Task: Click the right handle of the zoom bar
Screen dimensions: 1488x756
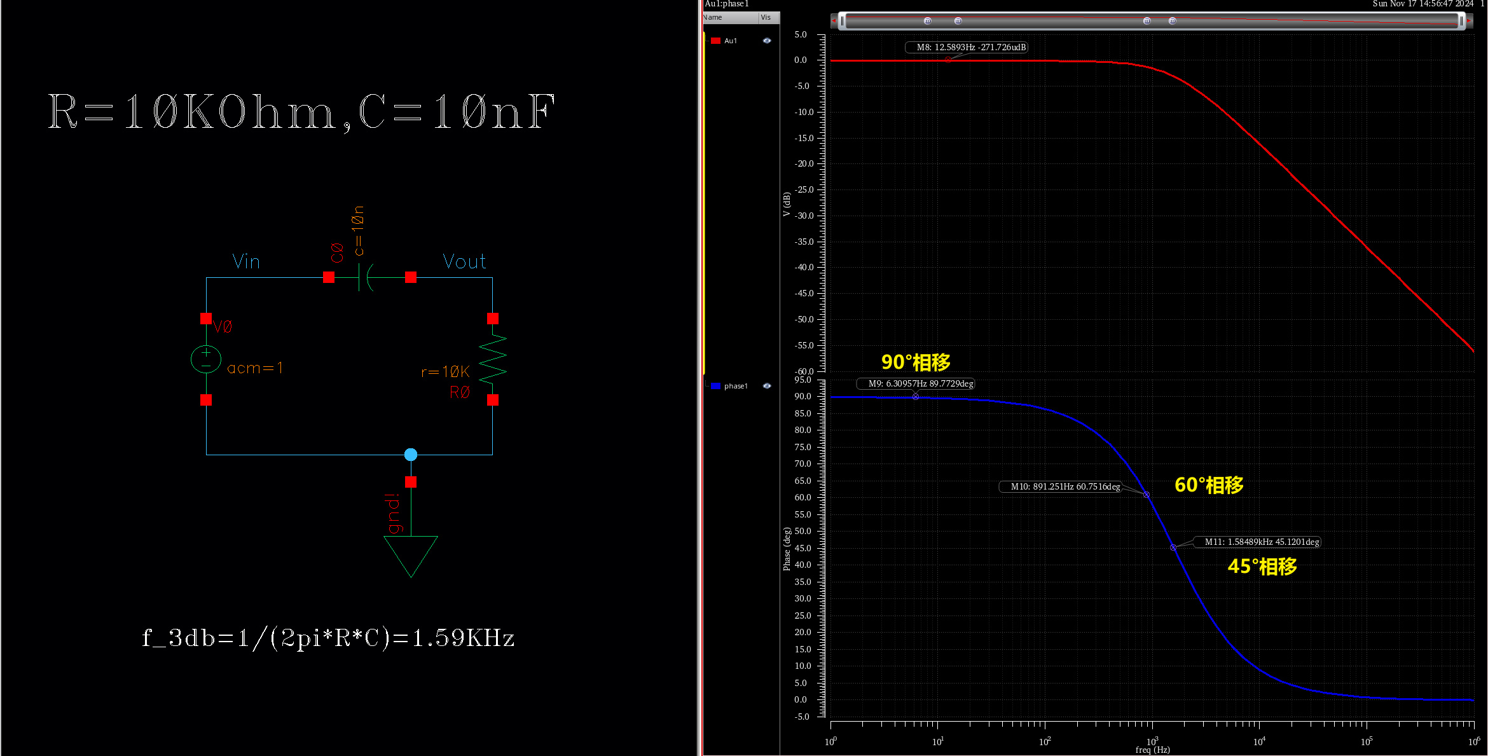Action: pos(1461,21)
